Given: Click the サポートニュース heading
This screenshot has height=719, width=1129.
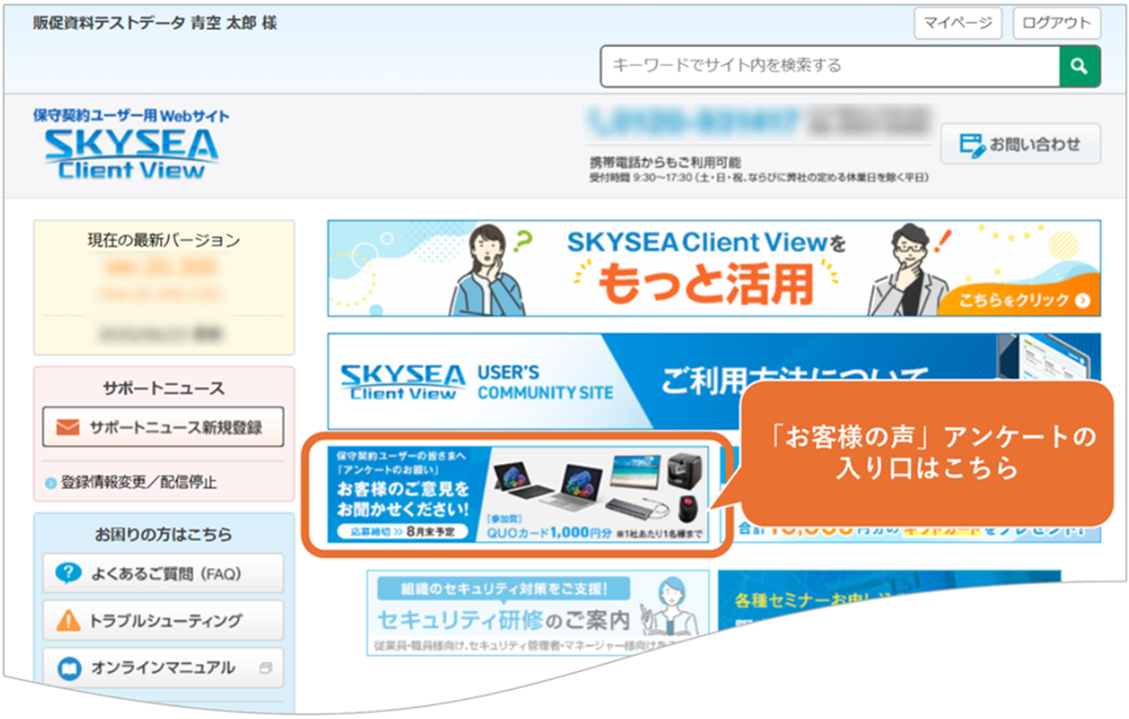Looking at the screenshot, I should coord(164,388).
